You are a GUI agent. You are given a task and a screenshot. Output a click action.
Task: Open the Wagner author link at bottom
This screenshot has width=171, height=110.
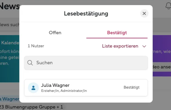tap(10, 99)
